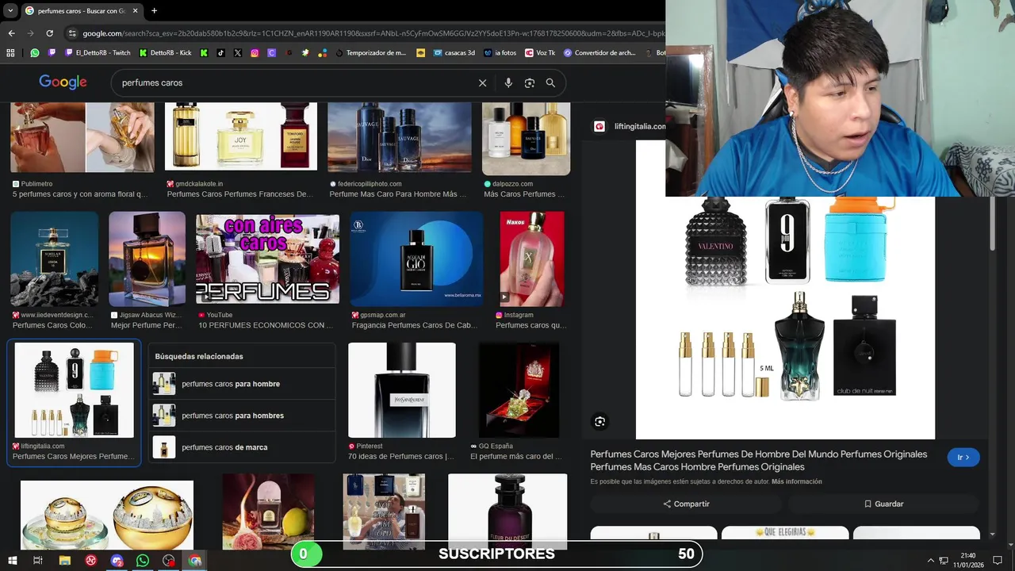Open the YouTube 'con aires caros' video thumbnail
1015x571 pixels.
pos(267,259)
